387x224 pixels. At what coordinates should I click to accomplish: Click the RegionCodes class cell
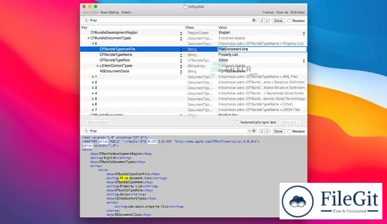(198, 33)
